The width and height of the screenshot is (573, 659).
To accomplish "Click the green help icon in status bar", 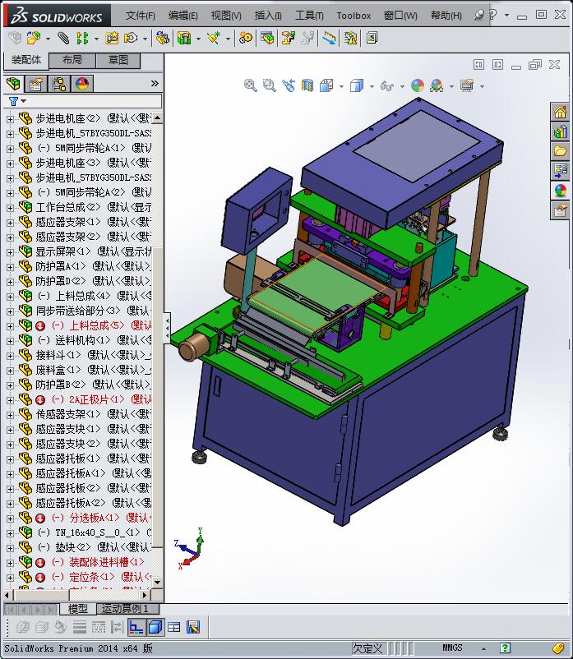I will [x=505, y=647].
